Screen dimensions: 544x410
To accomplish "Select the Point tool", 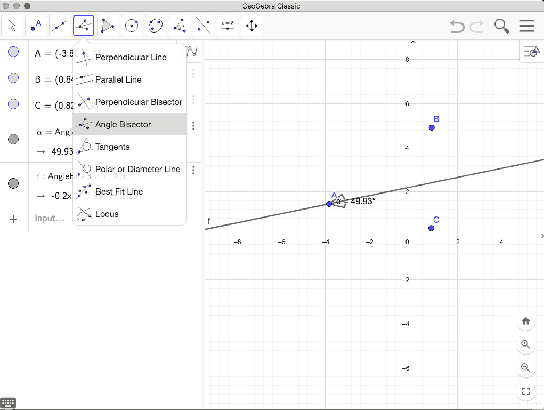I will 36,26.
